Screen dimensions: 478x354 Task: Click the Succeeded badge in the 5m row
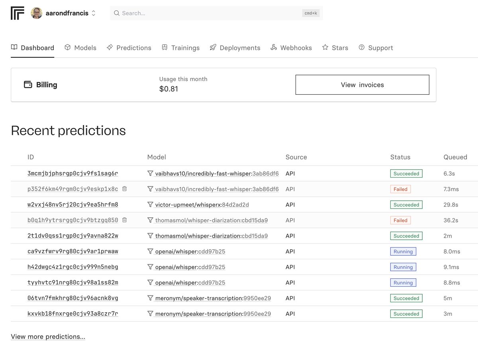pyautogui.click(x=406, y=298)
